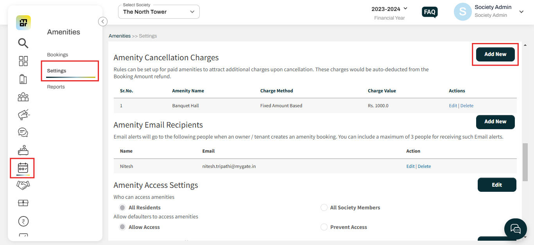Open the Payments rupee icon in sidebar
534x245 pixels.
[23, 221]
